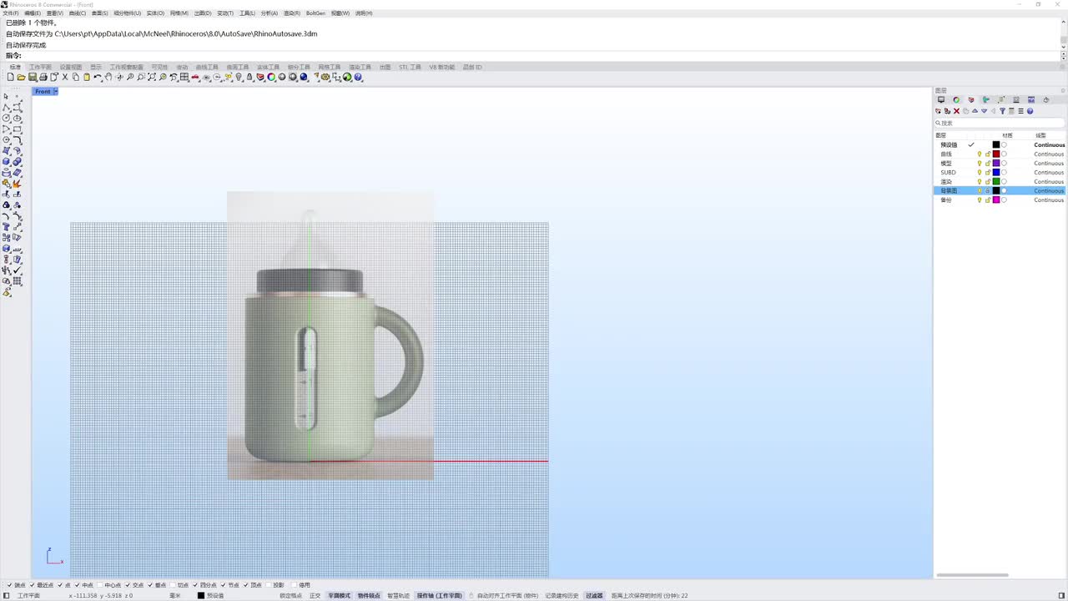1068x601 pixels.
Task: Open the 编辑(E) menu
Action: (33, 13)
